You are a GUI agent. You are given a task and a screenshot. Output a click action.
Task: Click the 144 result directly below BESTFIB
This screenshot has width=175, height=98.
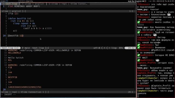point(10,82)
